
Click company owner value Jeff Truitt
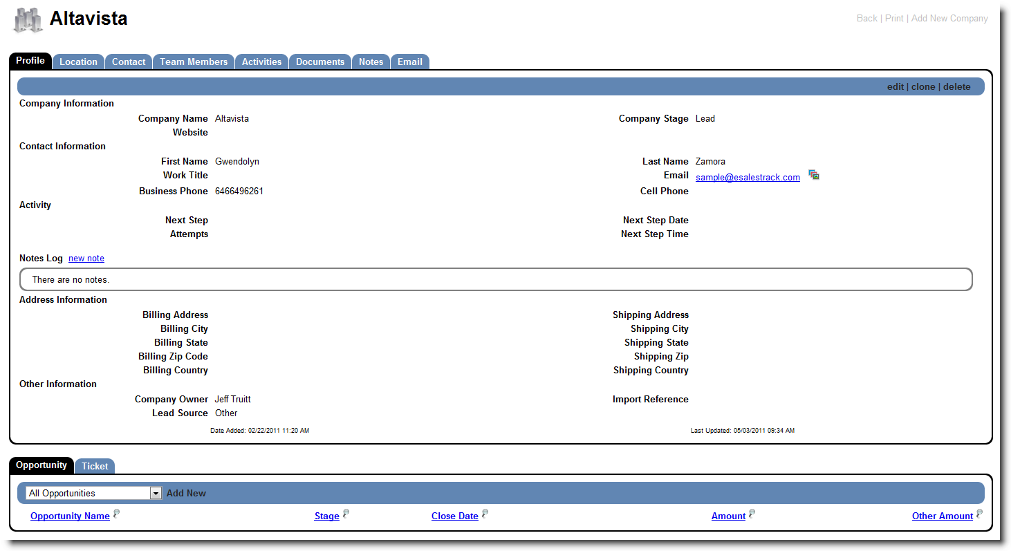233,399
